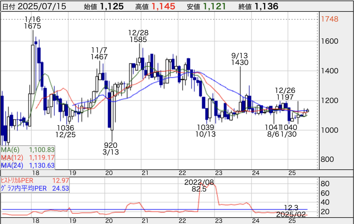Screen dimensions: 354x224
Task: Click the グラフ内平均PER value 24.53
Action: 61,188
